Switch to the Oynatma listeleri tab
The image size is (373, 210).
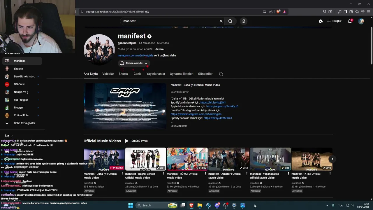tap(182, 74)
